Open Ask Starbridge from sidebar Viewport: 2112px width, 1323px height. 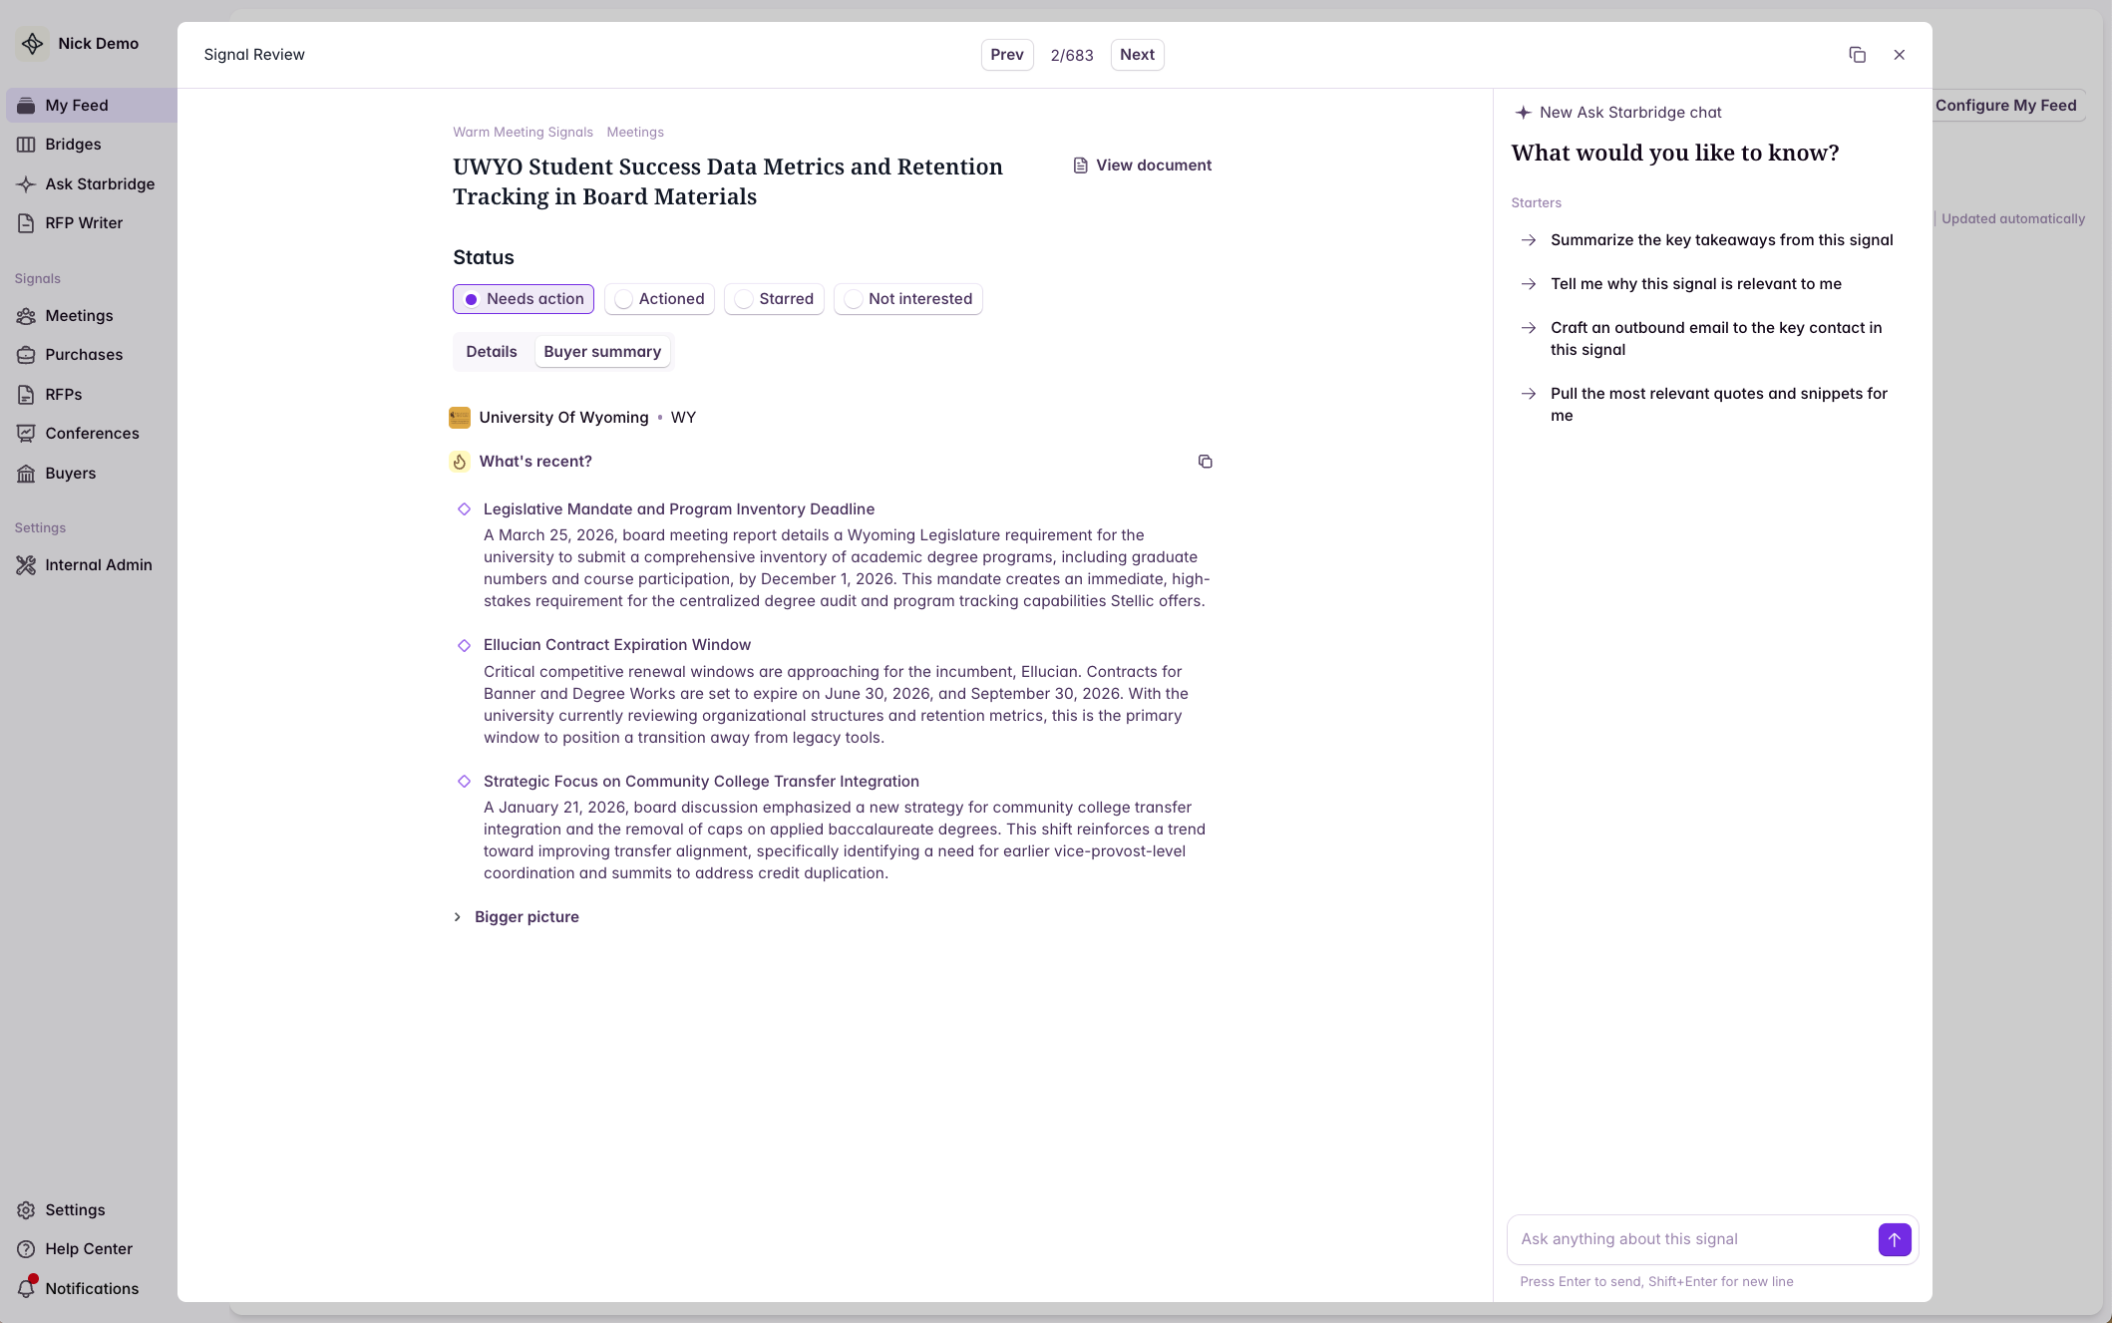99,183
